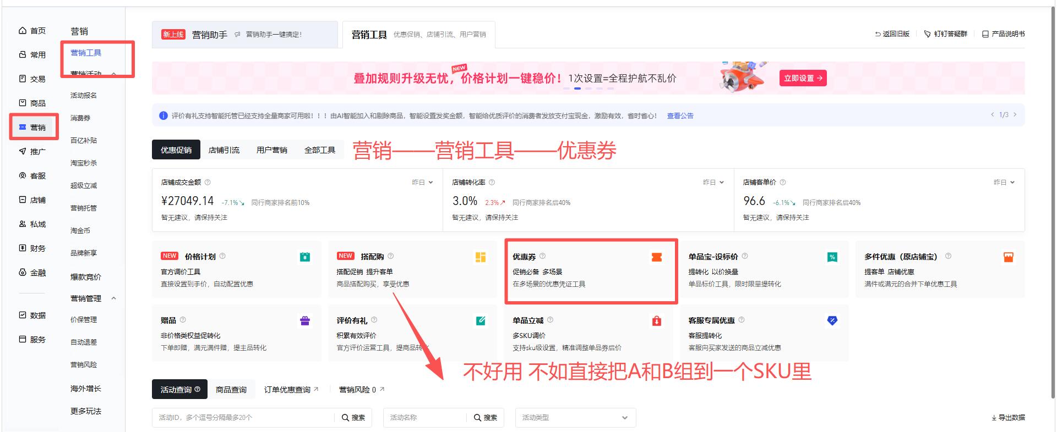This screenshot has height=432, width=1057.
Task: Open 钉钉答疑群 link
Action: (x=945, y=34)
